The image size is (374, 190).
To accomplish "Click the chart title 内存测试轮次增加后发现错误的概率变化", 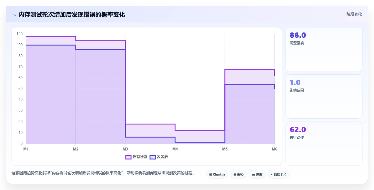I will pyautogui.click(x=72, y=15).
